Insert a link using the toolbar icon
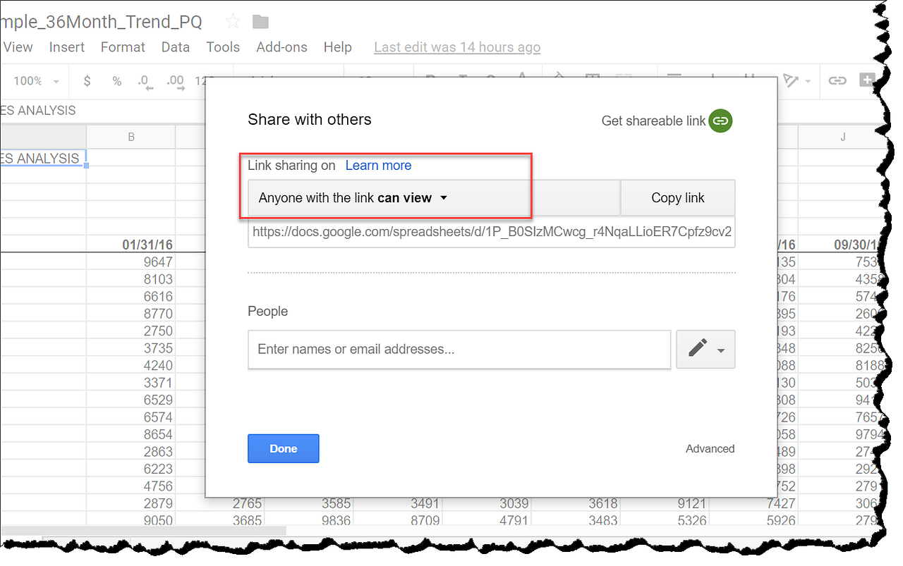 837,80
